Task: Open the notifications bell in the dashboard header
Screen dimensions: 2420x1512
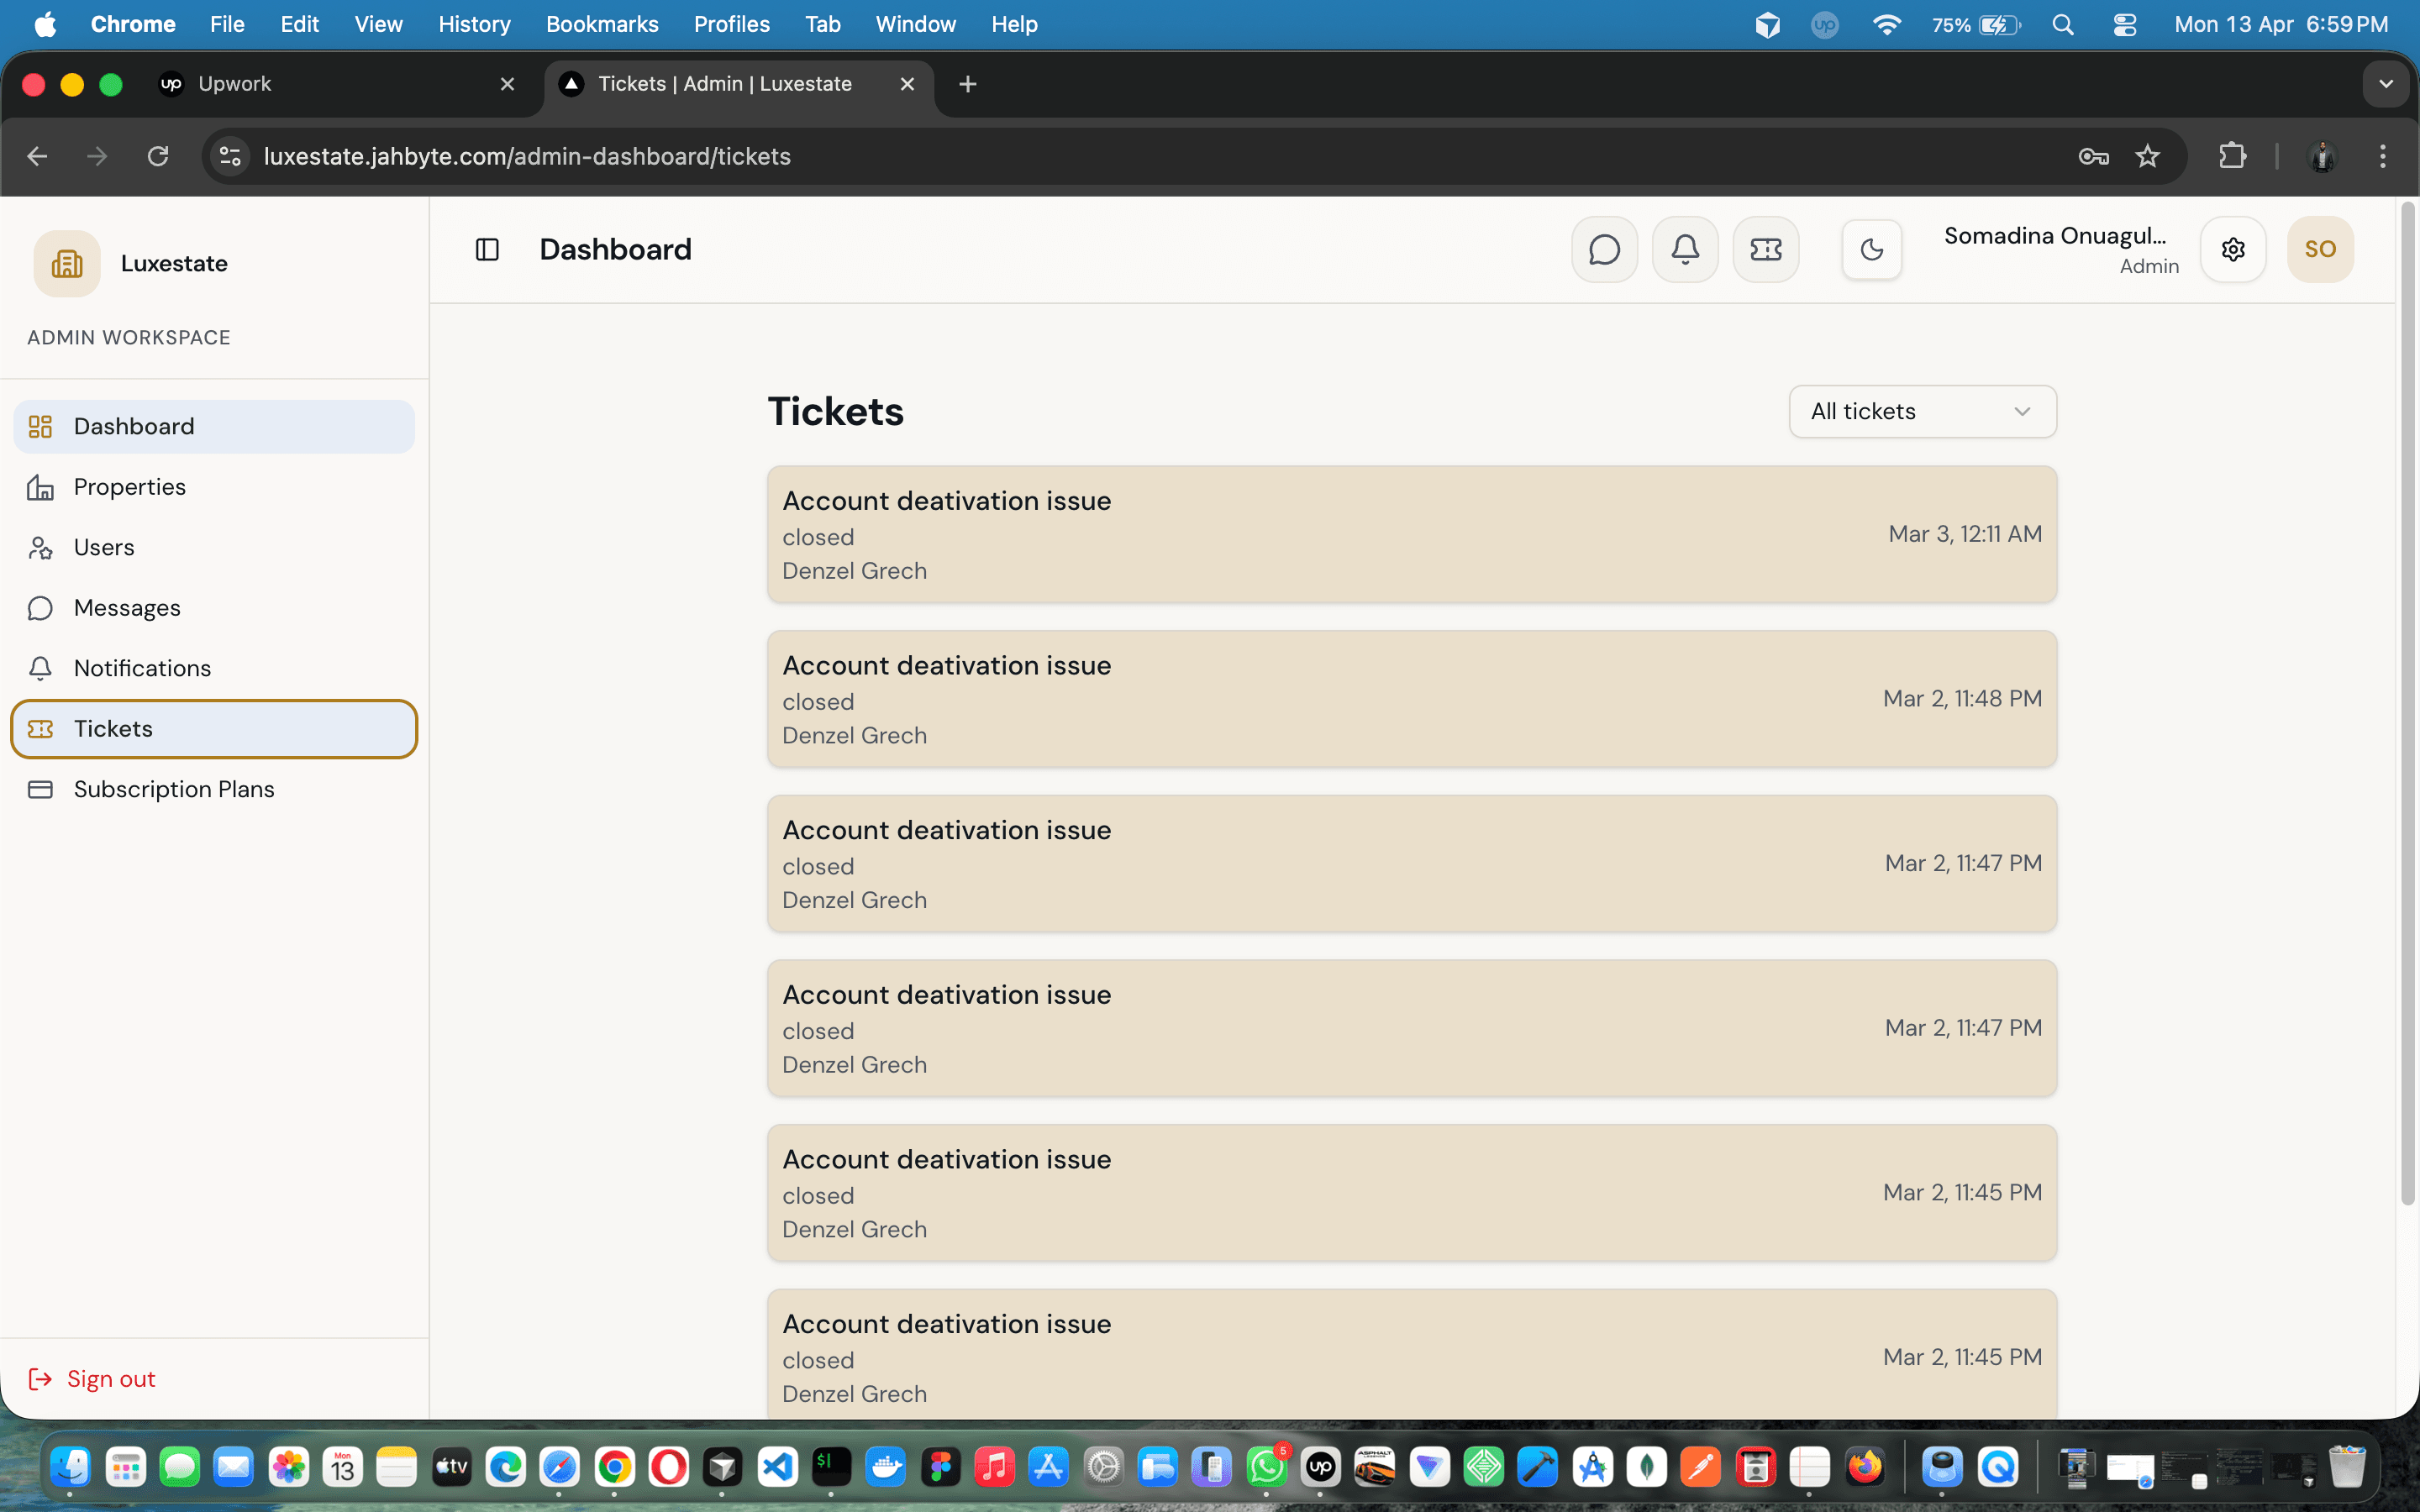Action: [x=1684, y=249]
